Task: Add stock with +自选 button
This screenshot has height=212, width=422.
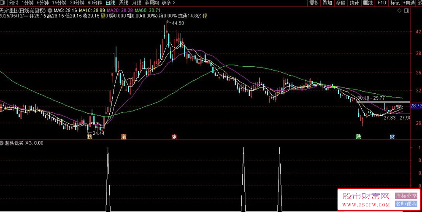Action: 409,3
